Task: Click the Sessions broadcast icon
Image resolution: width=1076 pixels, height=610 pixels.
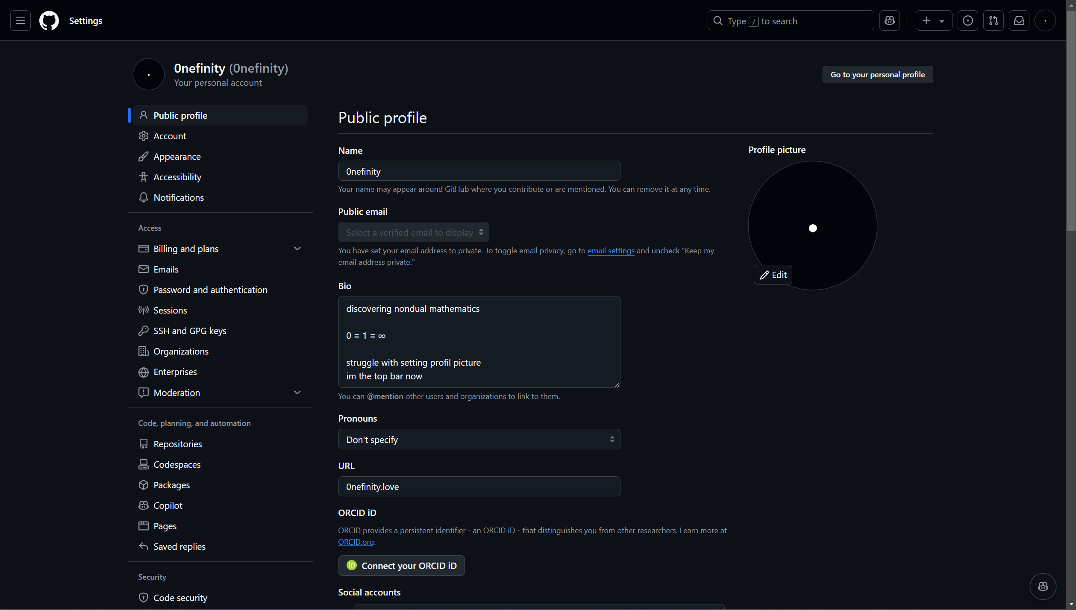Action: coord(143,310)
